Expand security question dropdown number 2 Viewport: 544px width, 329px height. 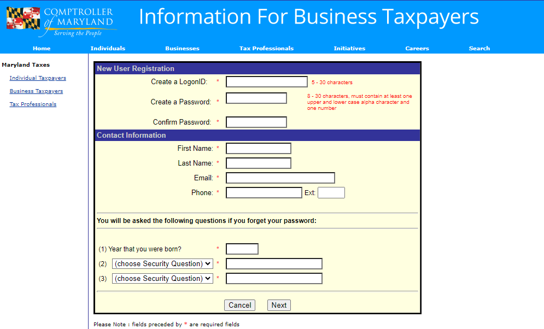(x=162, y=264)
